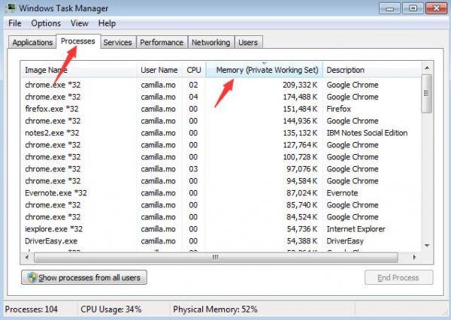Sort by Memory (Private Working Set) column

point(267,70)
